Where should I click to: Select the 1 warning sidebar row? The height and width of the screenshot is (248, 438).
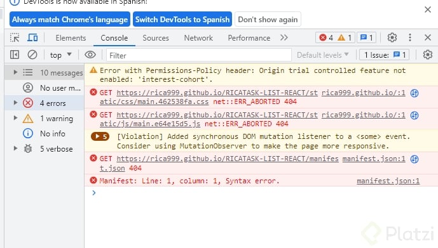tap(44, 119)
